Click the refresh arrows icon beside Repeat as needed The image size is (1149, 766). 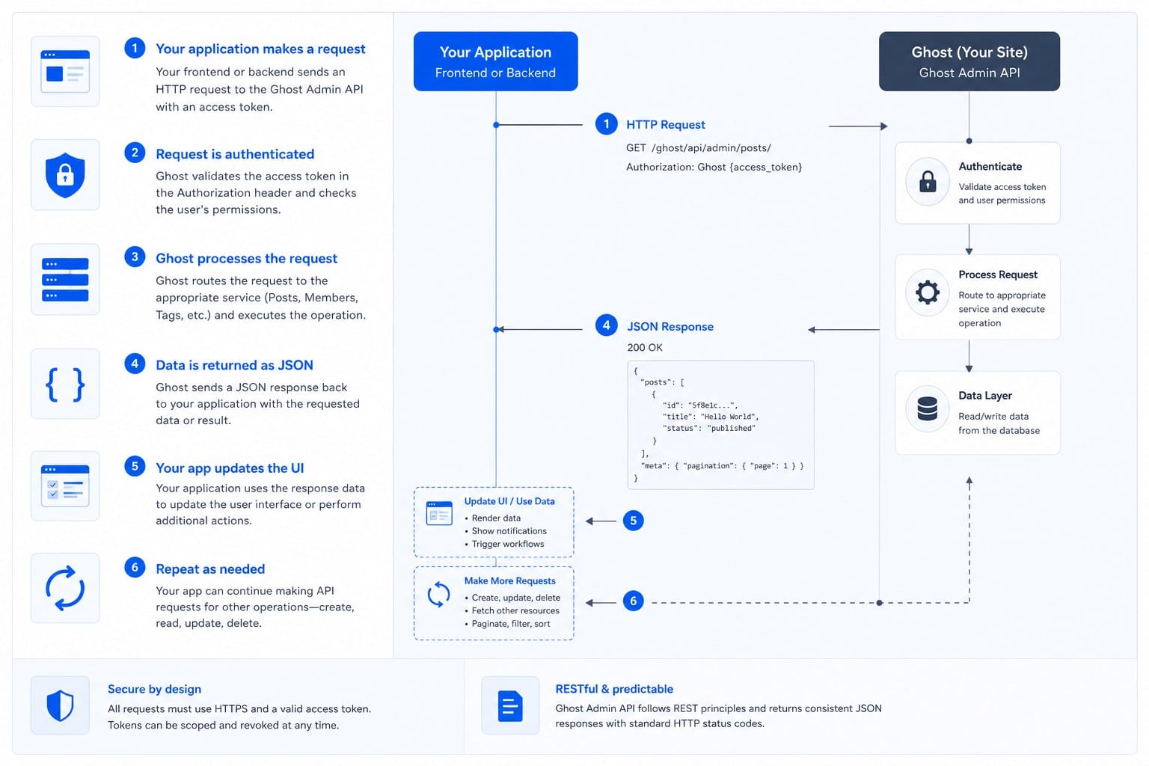tap(65, 588)
